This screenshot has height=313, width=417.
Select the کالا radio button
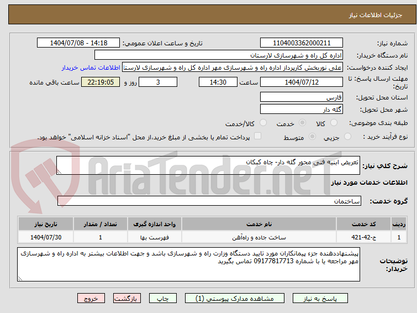[334, 123]
